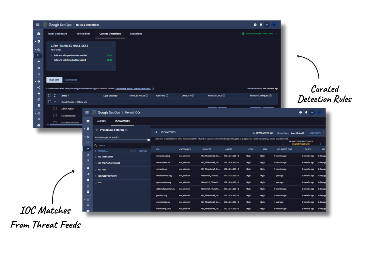This screenshot has width=367, height=253.
Task: Tick the select-all checkbox in rule sets header
Action: click(x=49, y=96)
